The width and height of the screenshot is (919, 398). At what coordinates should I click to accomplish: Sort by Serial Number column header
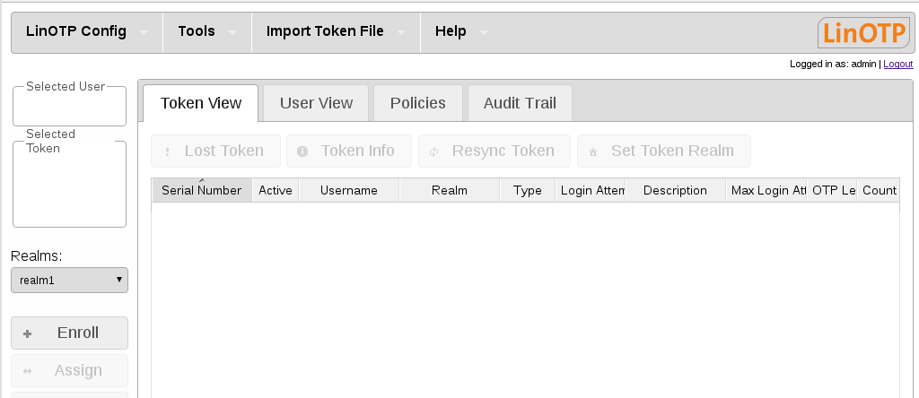click(x=201, y=190)
